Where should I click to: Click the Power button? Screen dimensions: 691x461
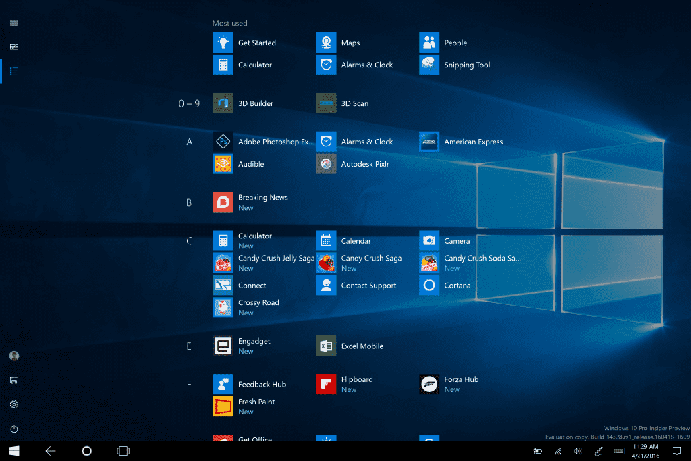(x=13, y=428)
